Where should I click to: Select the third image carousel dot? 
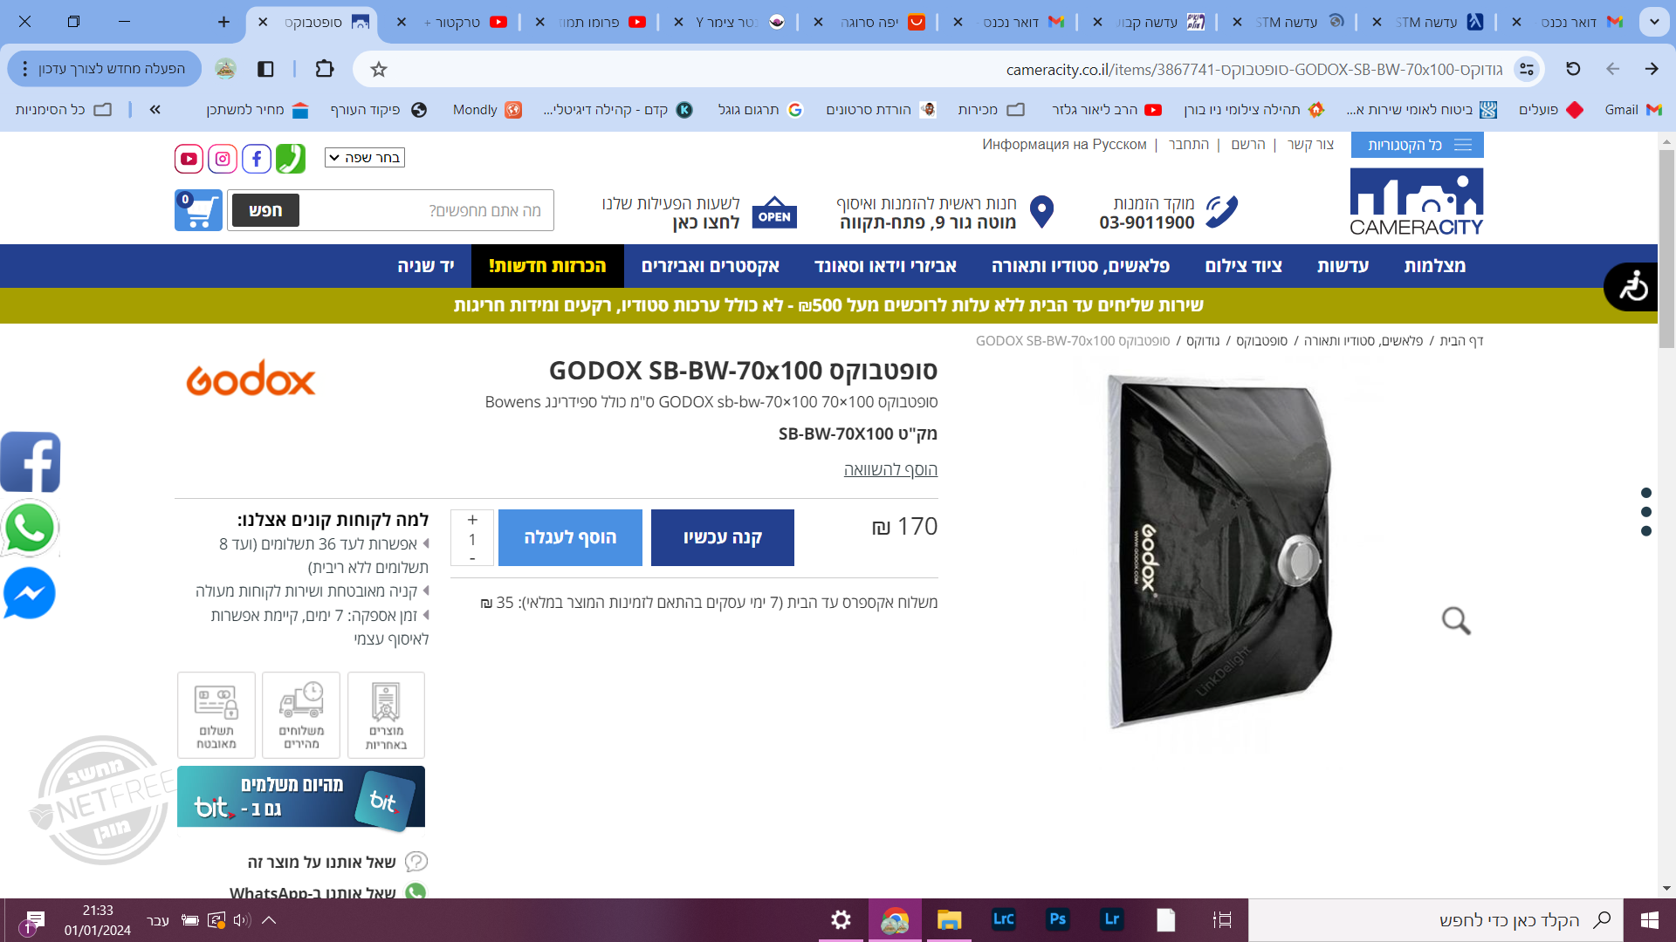pyautogui.click(x=1646, y=531)
